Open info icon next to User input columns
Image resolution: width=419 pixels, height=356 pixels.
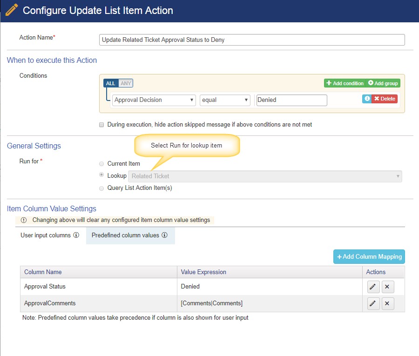[76, 235]
